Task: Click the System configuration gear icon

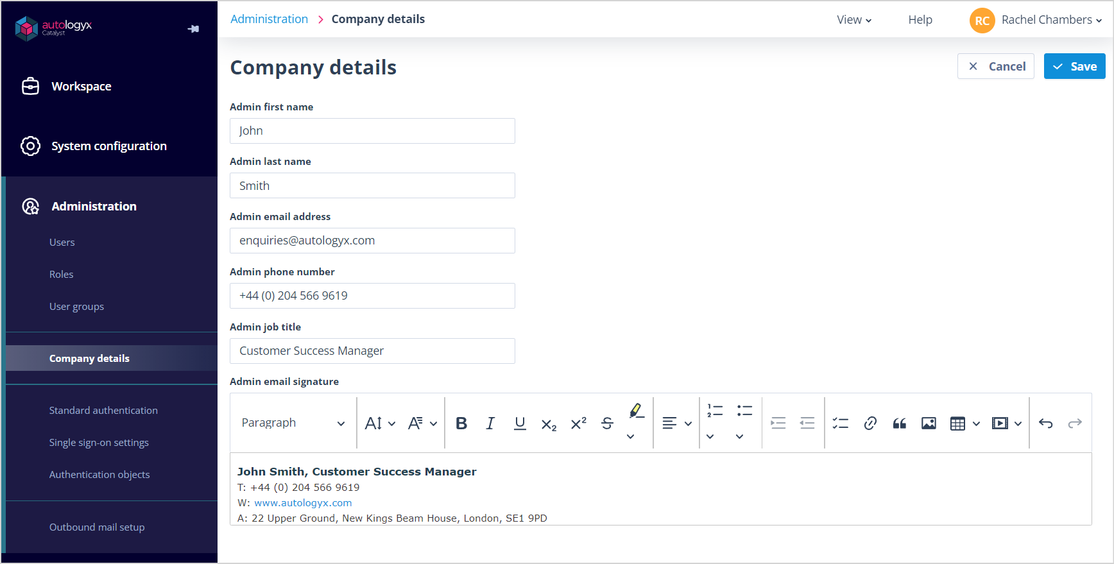Action: click(x=30, y=146)
